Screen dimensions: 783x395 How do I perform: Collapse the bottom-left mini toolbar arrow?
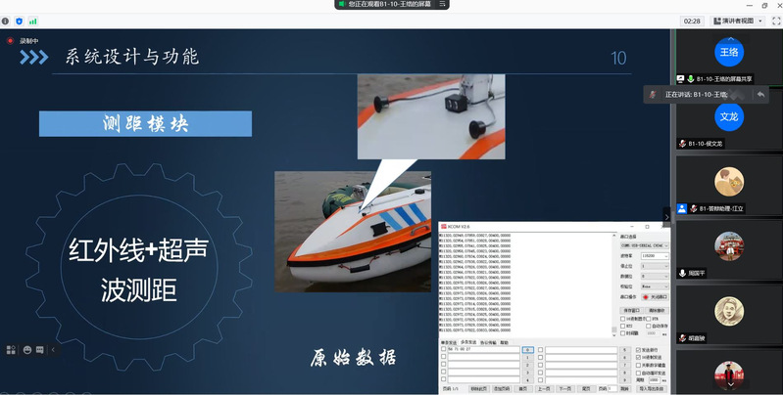tap(54, 350)
